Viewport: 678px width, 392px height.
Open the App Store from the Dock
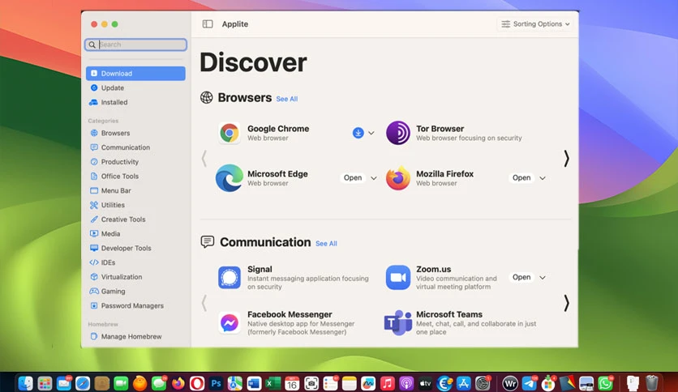(463, 383)
